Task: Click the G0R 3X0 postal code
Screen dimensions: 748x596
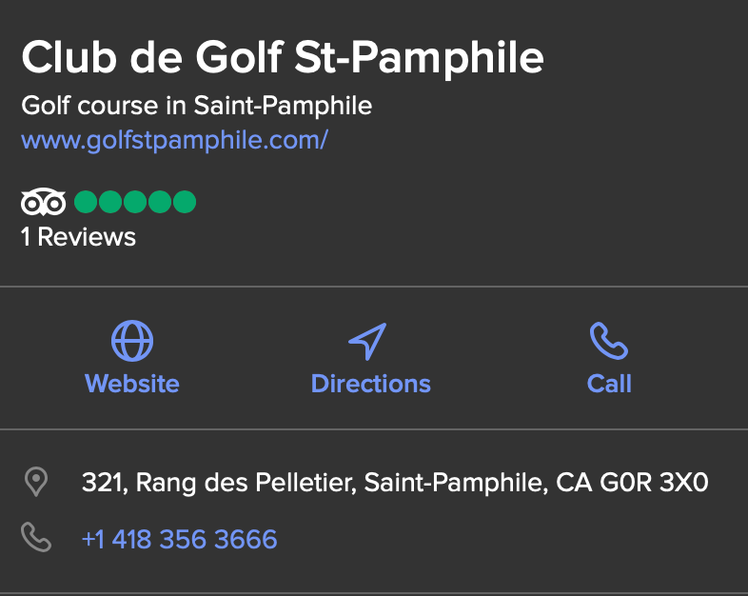Action: click(x=654, y=483)
